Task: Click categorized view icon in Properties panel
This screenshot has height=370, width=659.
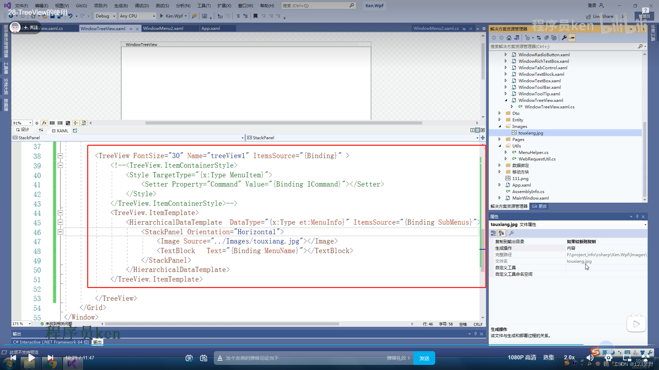Action: pyautogui.click(x=494, y=233)
